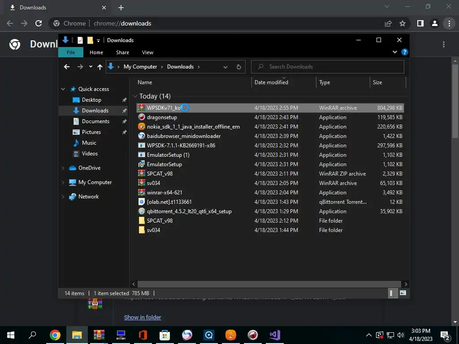Open volume control in system tray

pyautogui.click(x=401, y=335)
